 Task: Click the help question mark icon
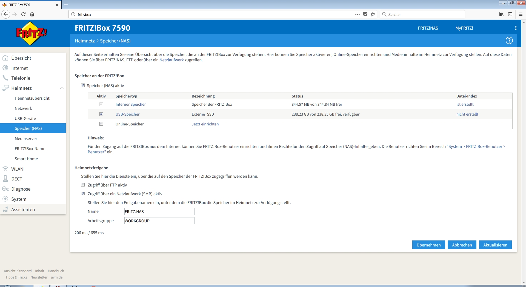pos(509,41)
